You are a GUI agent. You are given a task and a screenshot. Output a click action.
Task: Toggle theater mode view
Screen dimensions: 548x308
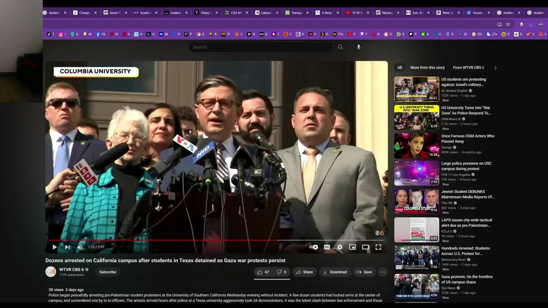[x=365, y=247]
